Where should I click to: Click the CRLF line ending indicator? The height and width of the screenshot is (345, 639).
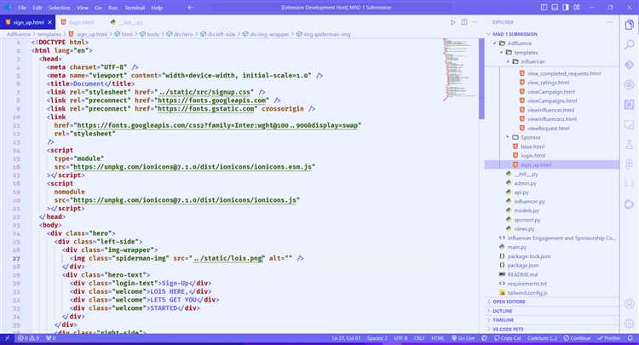tap(419, 338)
